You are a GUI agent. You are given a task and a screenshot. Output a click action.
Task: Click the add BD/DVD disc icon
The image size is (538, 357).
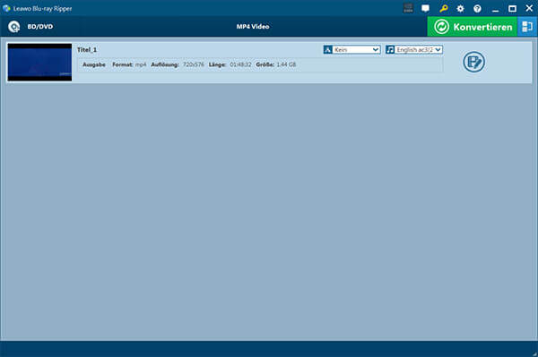14,27
